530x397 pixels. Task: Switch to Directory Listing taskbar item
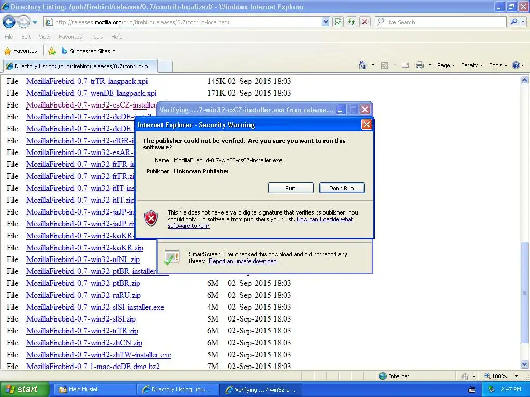pyautogui.click(x=178, y=389)
